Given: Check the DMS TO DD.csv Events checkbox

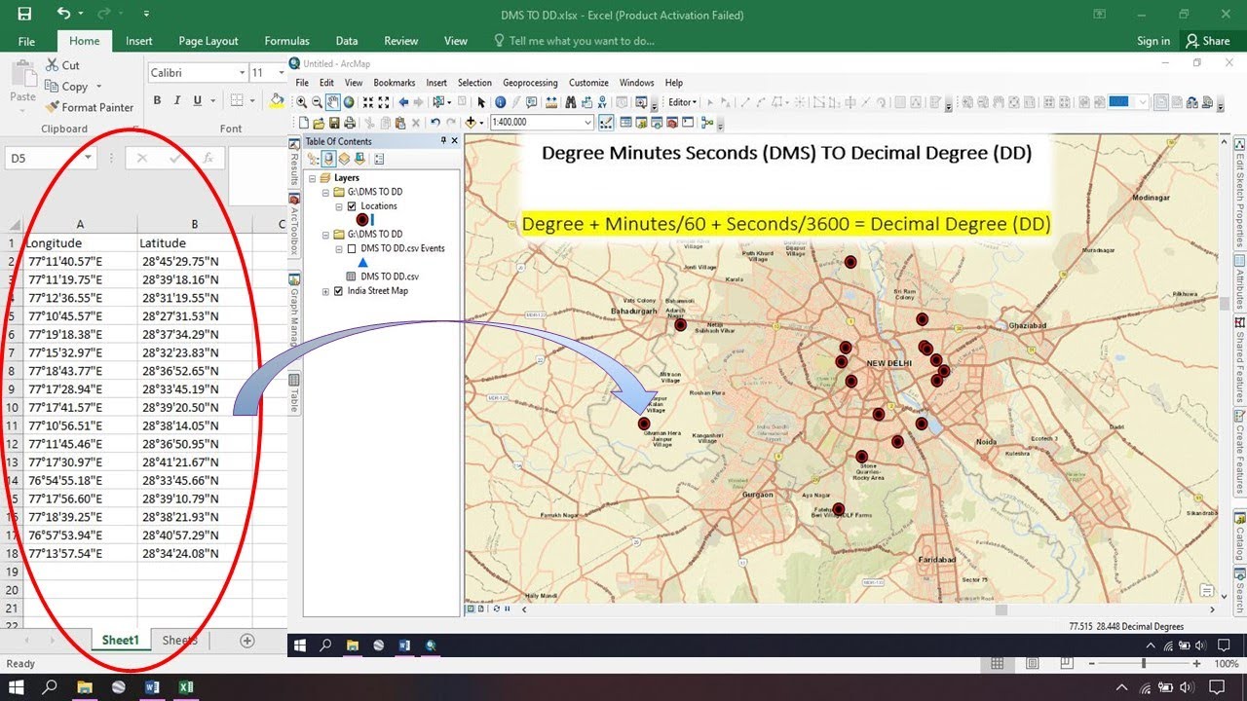Looking at the screenshot, I should point(353,248).
